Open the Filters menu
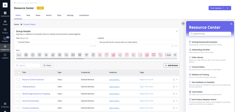 coord(48,65)
